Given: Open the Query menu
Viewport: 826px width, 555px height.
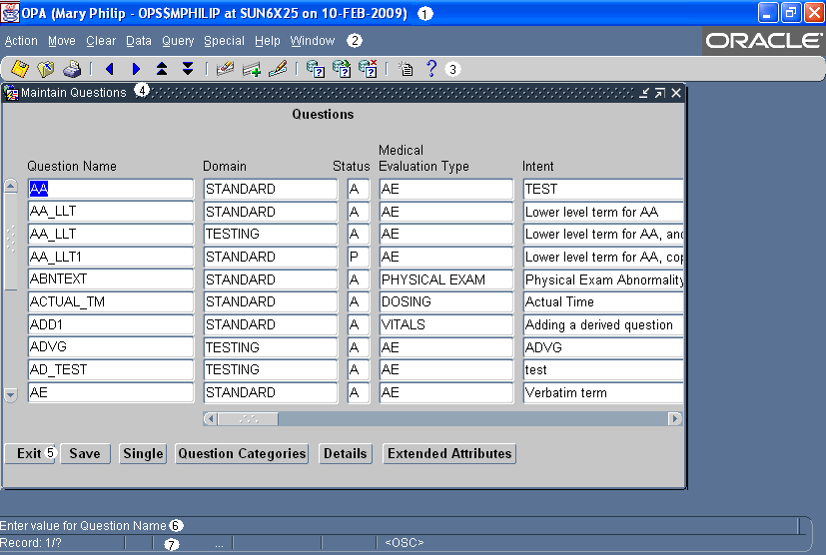Looking at the screenshot, I should coord(178,41).
